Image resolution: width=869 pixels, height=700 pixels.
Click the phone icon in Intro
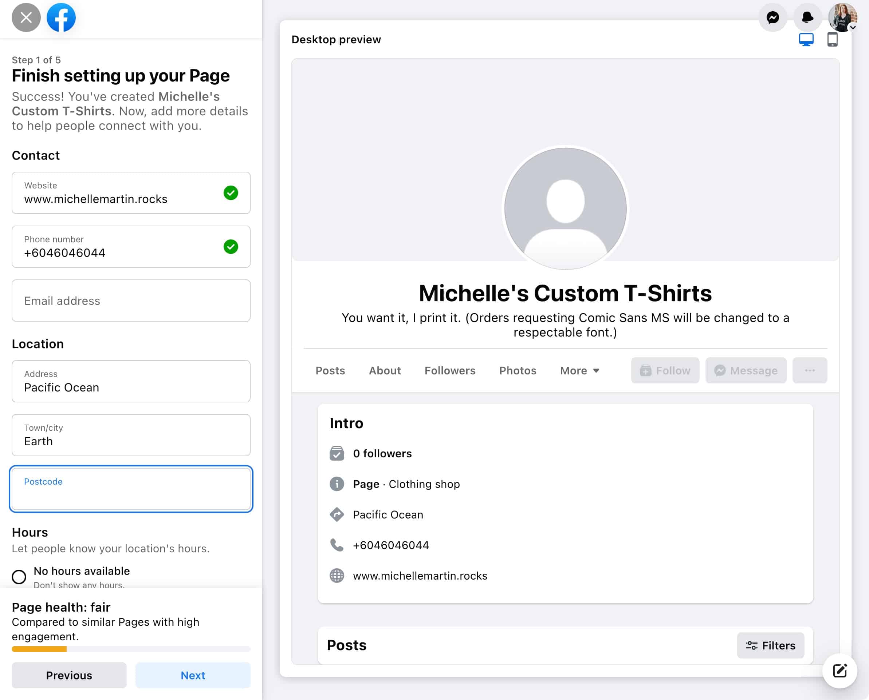point(337,545)
